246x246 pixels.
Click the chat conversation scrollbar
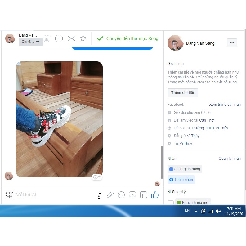(162, 162)
